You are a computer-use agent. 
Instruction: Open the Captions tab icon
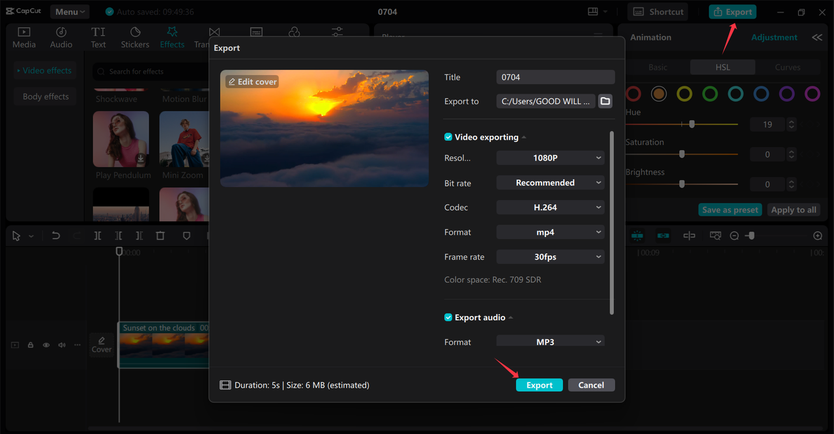(257, 31)
